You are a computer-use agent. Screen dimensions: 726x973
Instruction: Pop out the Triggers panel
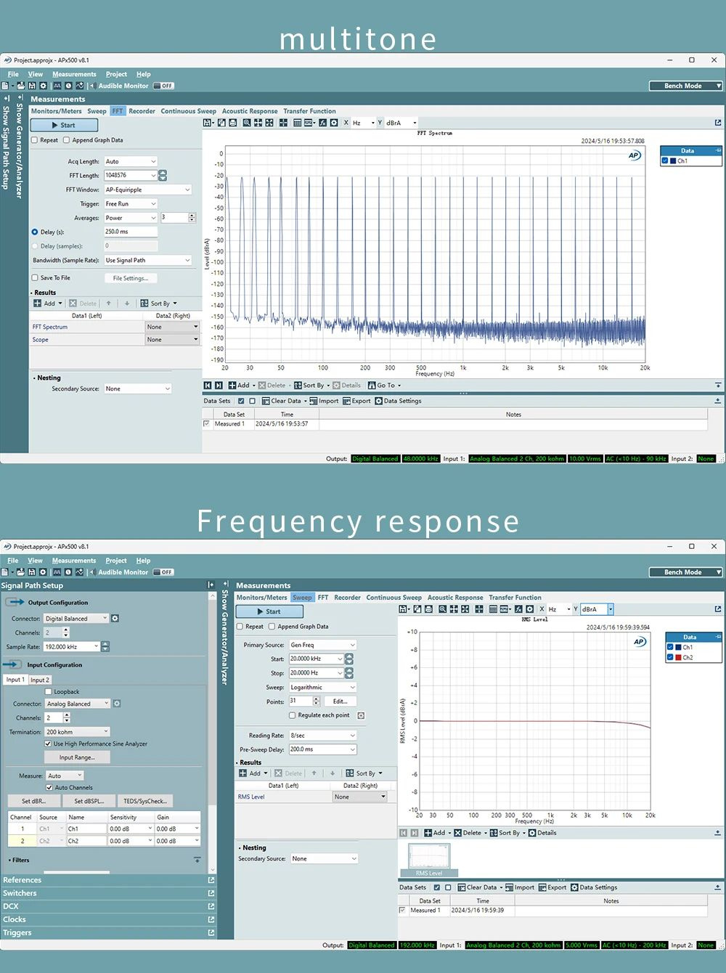pyautogui.click(x=211, y=932)
